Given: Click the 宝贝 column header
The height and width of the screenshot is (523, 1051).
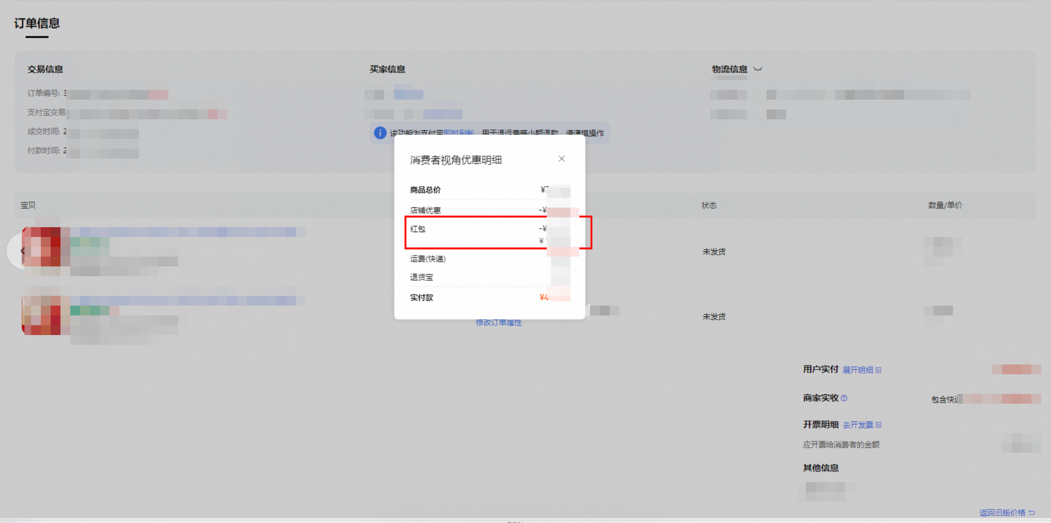Looking at the screenshot, I should click(x=28, y=205).
